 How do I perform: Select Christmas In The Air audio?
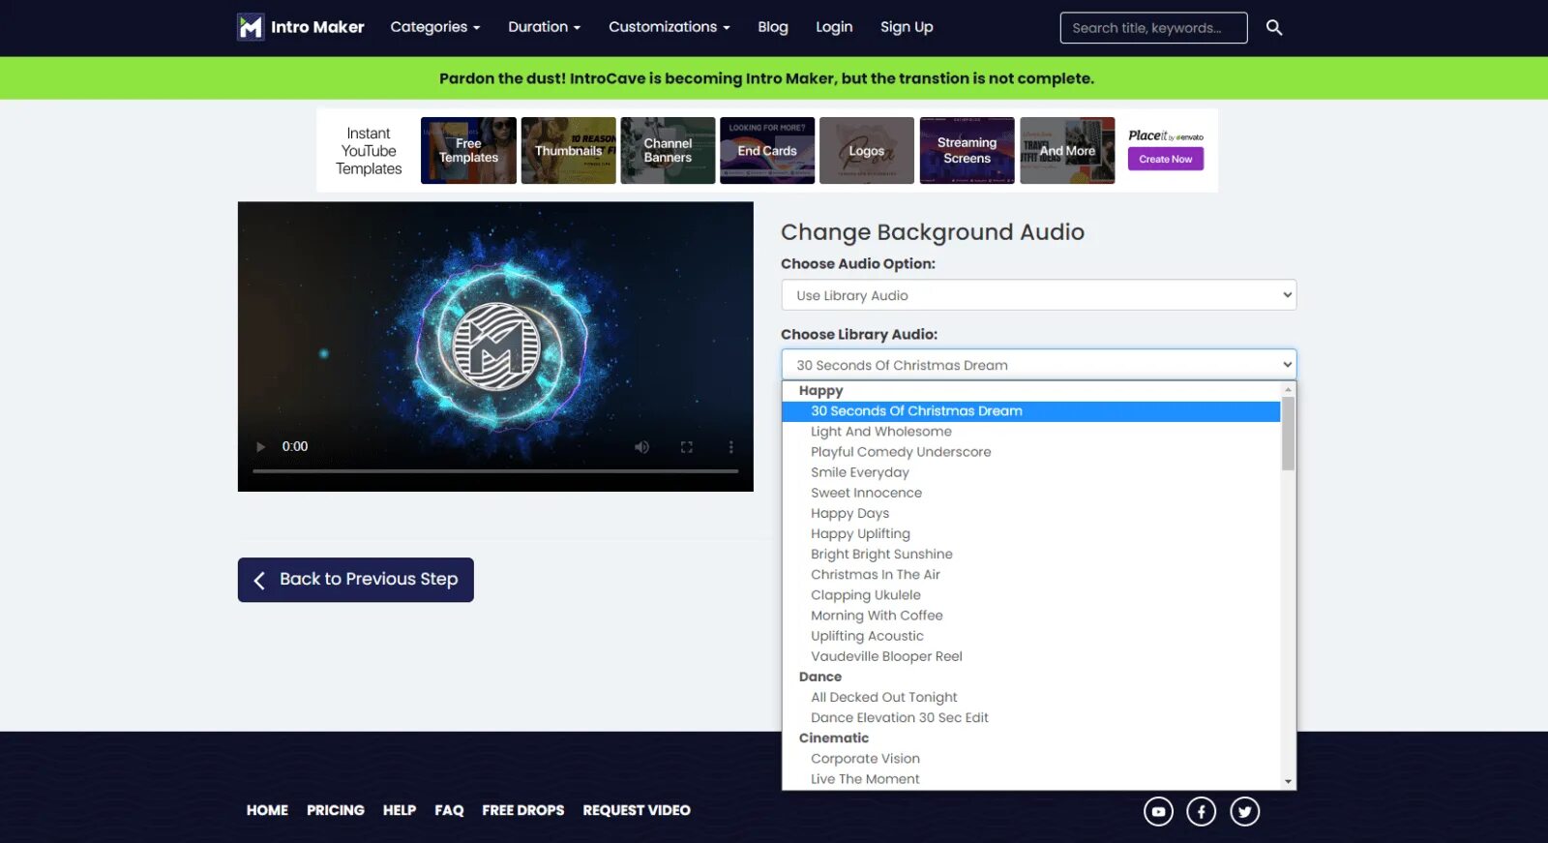[1031, 575]
